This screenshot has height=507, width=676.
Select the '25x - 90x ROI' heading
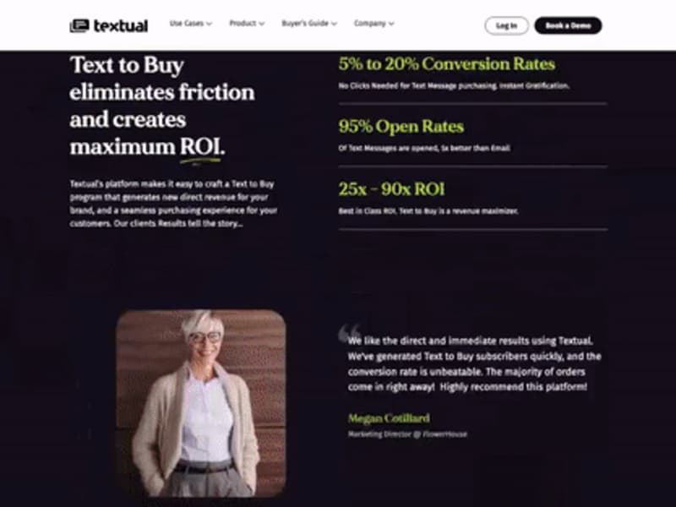[391, 189]
